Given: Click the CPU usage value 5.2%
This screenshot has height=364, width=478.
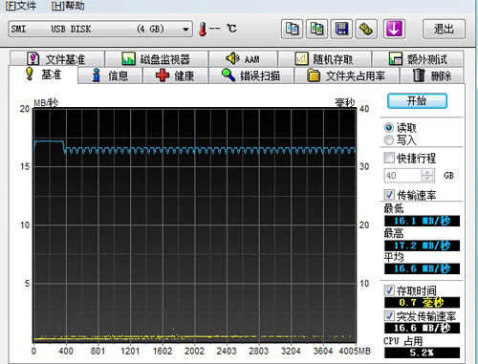Looking at the screenshot, I should pyautogui.click(x=422, y=353).
